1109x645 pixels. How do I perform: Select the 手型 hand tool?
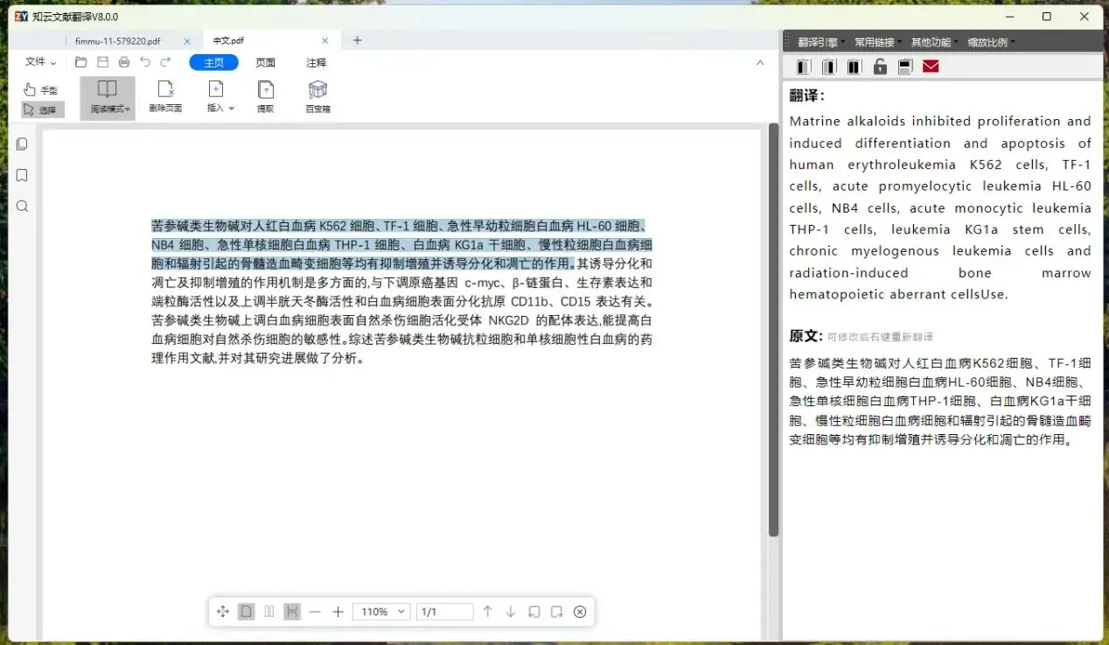42,89
